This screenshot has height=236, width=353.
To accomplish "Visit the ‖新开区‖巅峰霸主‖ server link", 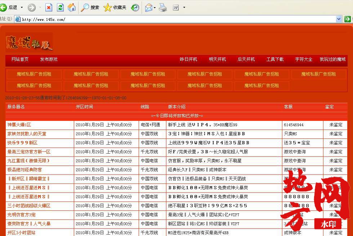I will 29,179.
